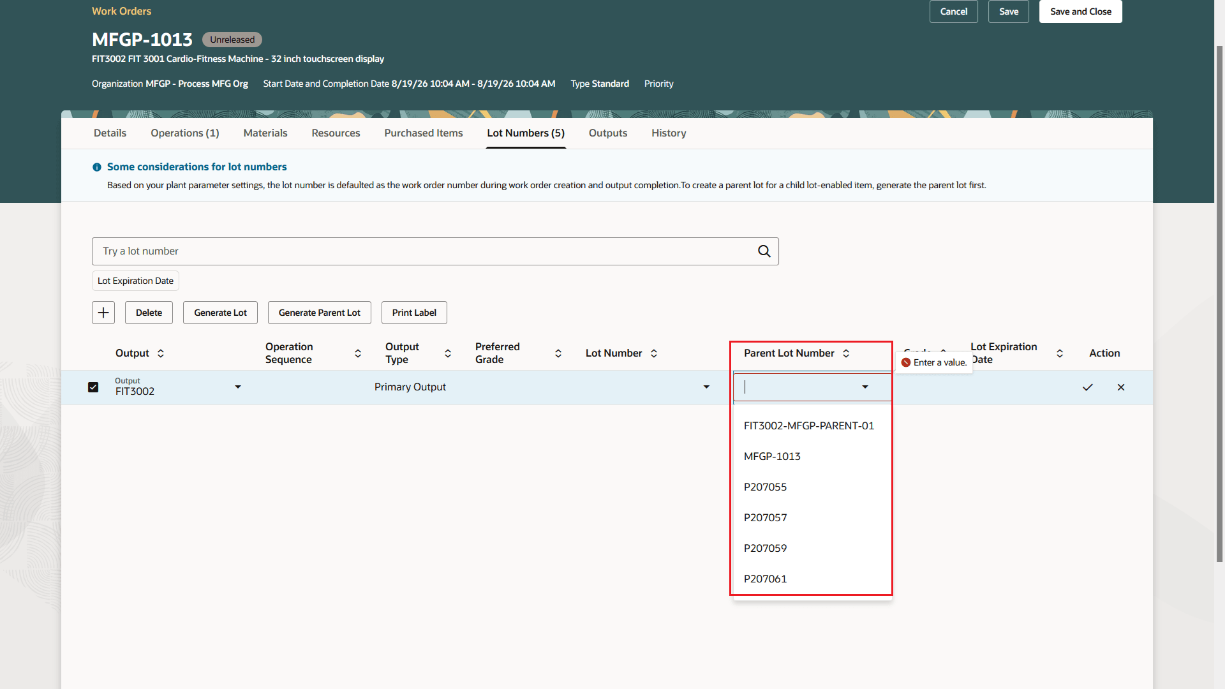
Task: Click the info icon beside lot number considerations
Action: pos(97,167)
